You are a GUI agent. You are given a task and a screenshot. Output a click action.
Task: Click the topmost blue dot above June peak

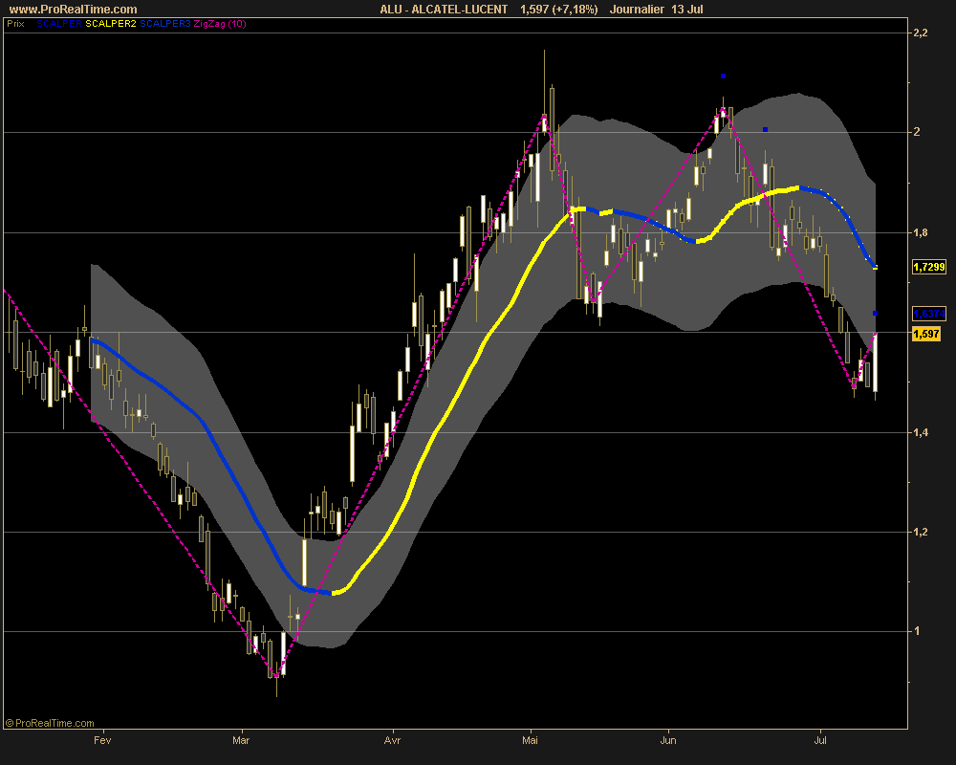click(x=723, y=76)
